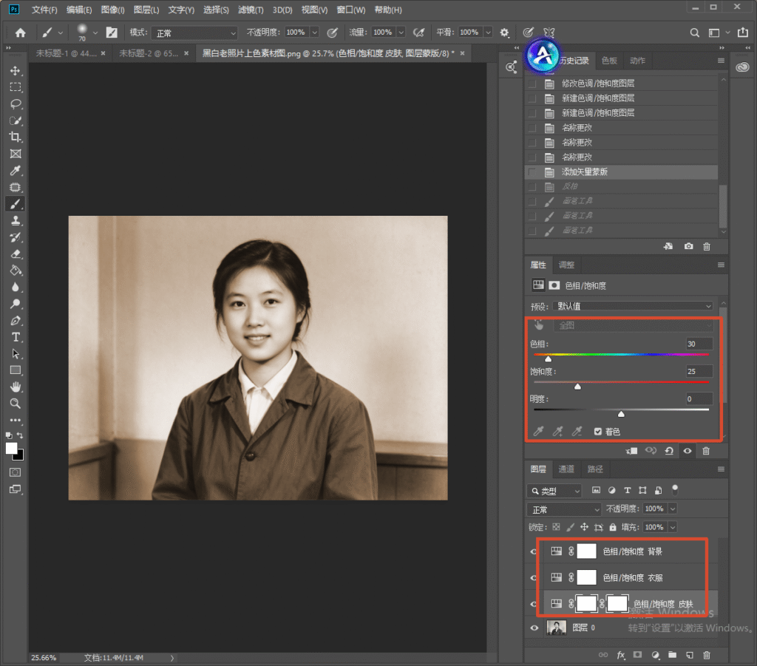Screen dimensions: 757x666
Task: Toggle Quick Mask mode icon
Action: [16, 472]
